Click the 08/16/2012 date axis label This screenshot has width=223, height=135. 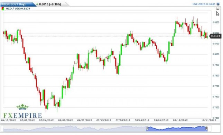[142, 120]
